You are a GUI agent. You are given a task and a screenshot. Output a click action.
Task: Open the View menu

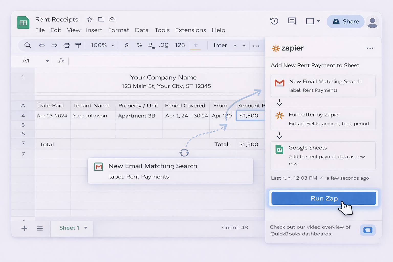point(74,30)
